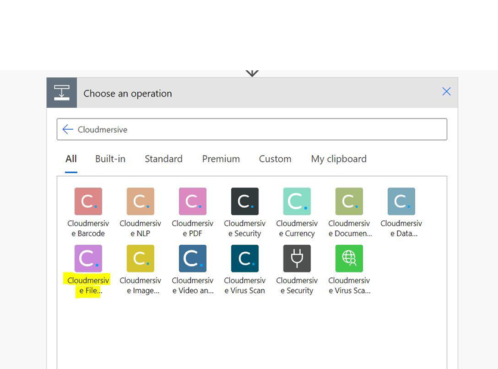The height and width of the screenshot is (369, 498).
Task: Switch to the All tab
Action: coord(71,159)
